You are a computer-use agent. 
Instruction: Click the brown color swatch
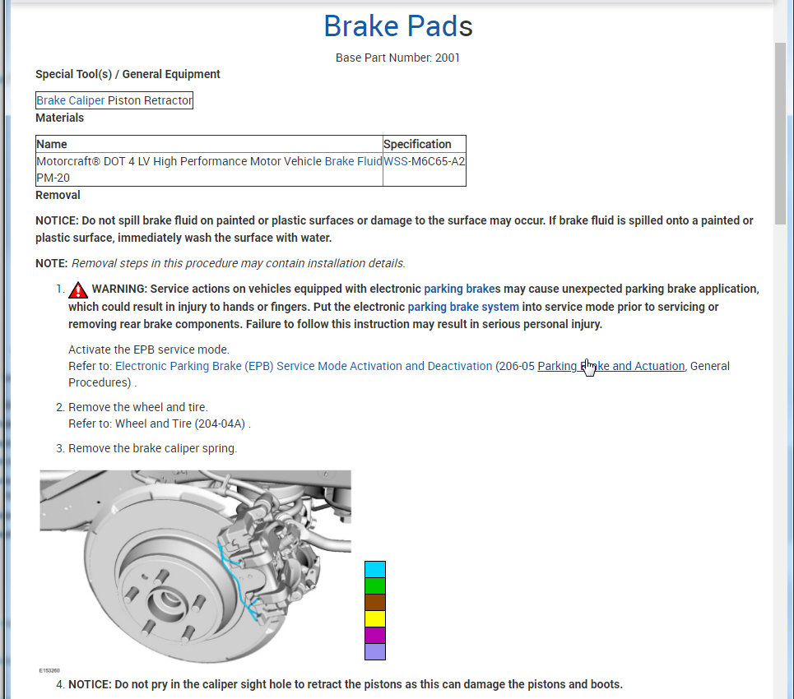pyautogui.click(x=375, y=602)
